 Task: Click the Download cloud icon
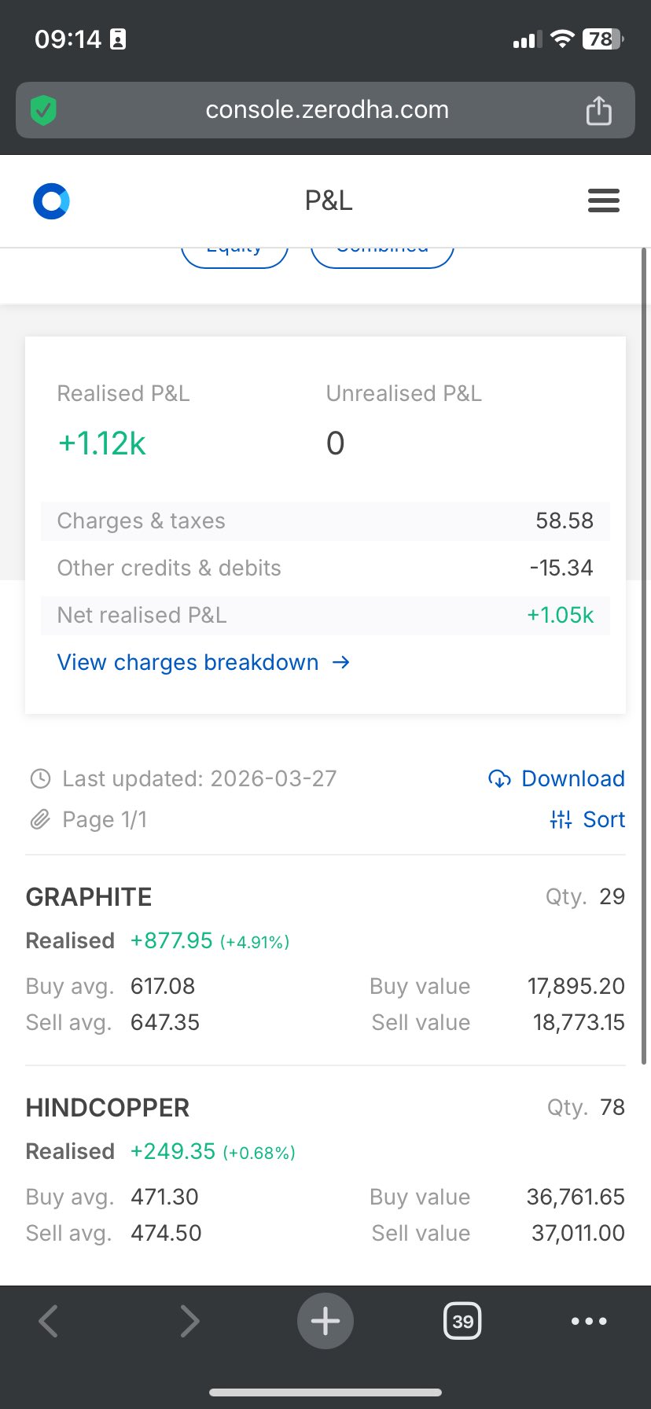click(x=499, y=778)
